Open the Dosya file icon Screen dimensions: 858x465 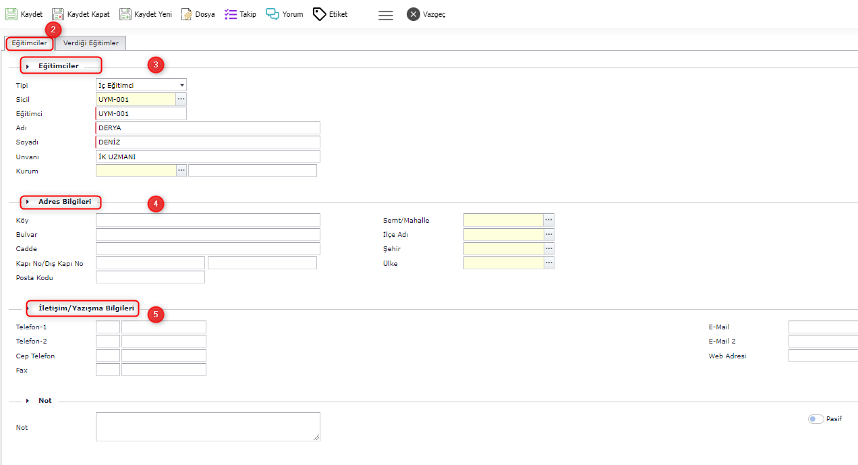coord(187,14)
